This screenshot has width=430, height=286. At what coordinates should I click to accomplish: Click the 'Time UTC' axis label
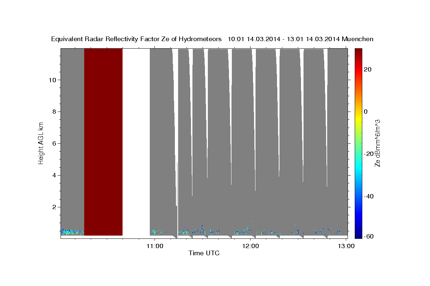click(204, 253)
